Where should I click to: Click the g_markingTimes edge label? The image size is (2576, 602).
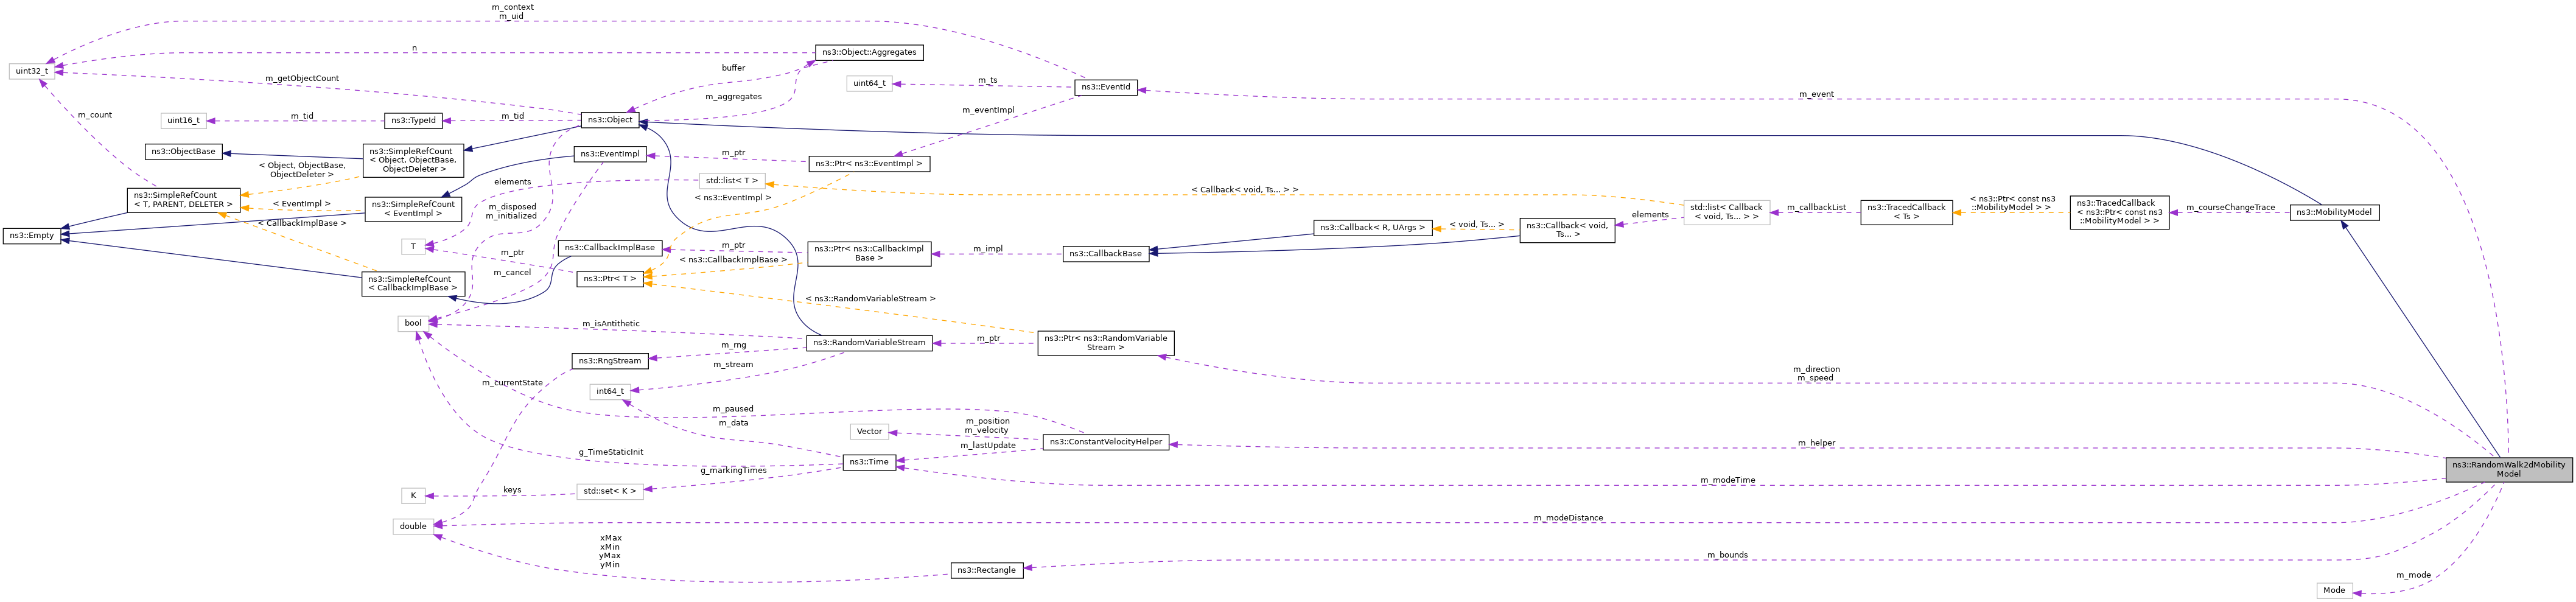[734, 470]
